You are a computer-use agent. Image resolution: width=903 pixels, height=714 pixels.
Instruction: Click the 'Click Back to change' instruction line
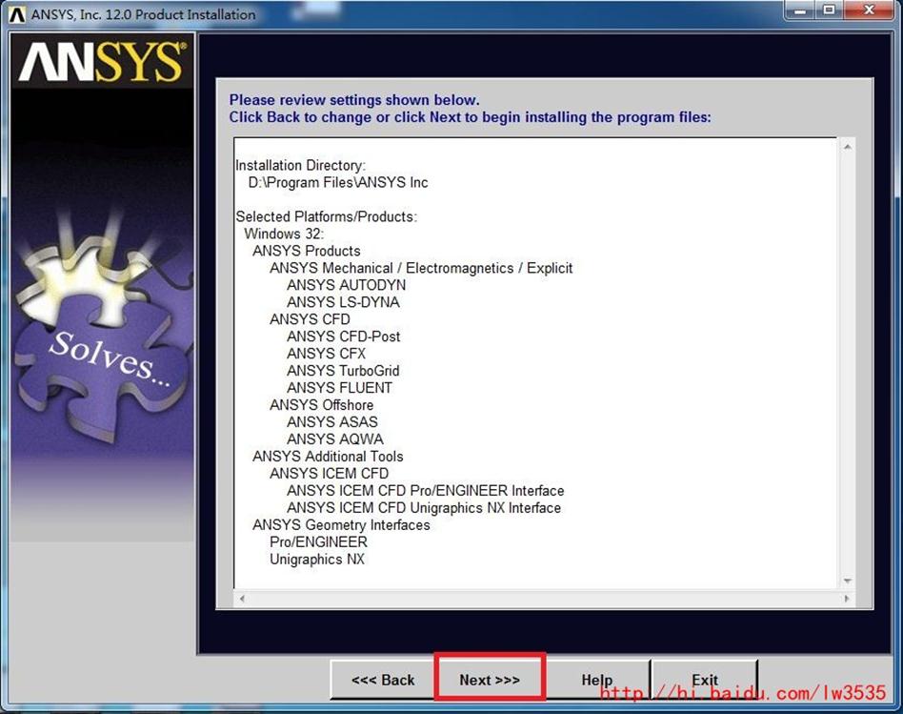pyautogui.click(x=470, y=117)
